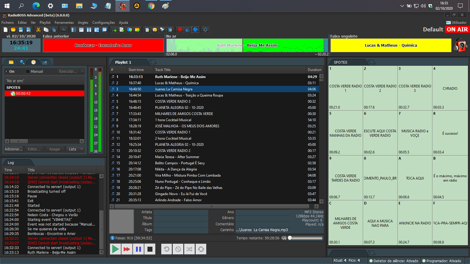
Task: Click the Adicionar button
Action: (x=14, y=149)
